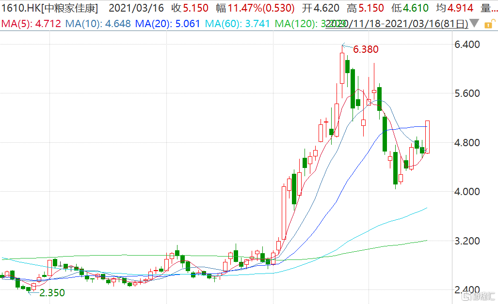Click the 6.400 price axis label
Screen dimensions: 498x304
(466, 45)
